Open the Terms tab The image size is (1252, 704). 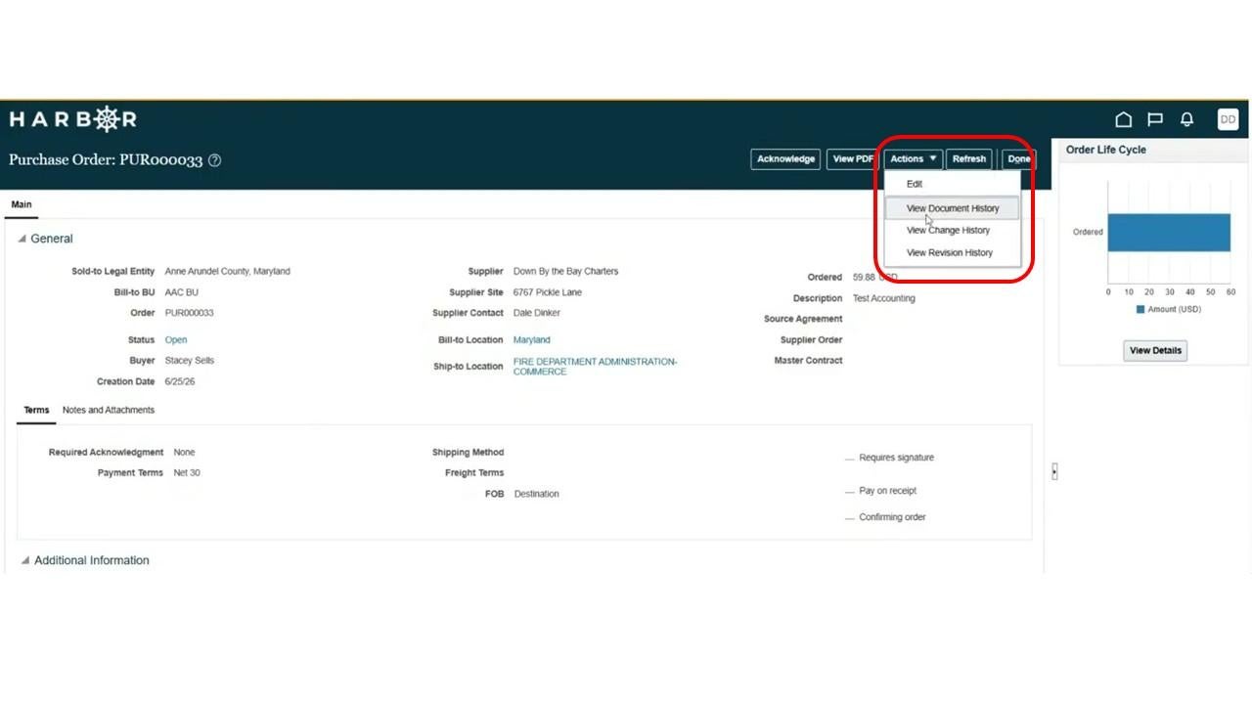coord(36,411)
